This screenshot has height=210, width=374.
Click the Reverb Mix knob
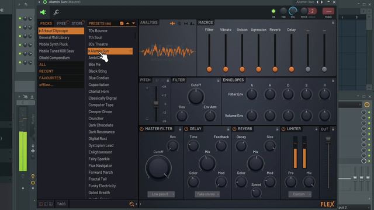(255, 163)
